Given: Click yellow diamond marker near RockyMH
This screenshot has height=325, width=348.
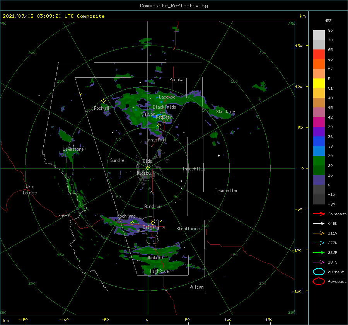Looking at the screenshot, I should pos(103,101).
